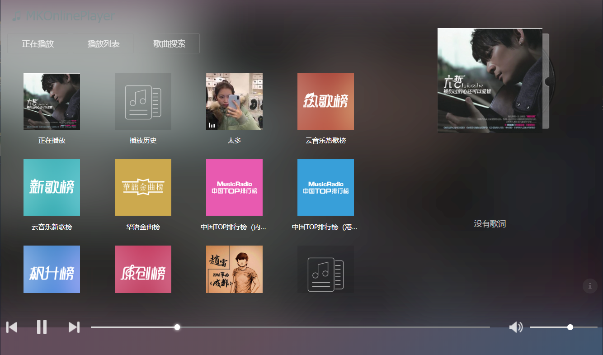Viewport: 603px width, 355px height.
Task: Click the 中国TOP排行榜（港... label
Action: click(x=325, y=227)
